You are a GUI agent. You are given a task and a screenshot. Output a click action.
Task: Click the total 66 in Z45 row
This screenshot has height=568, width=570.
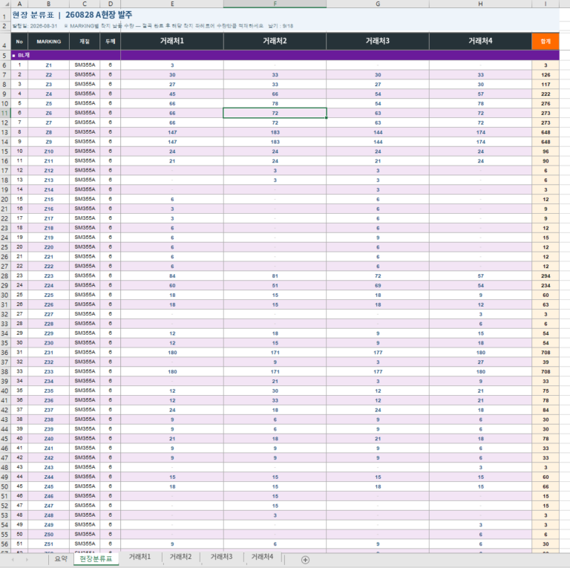[x=546, y=486]
